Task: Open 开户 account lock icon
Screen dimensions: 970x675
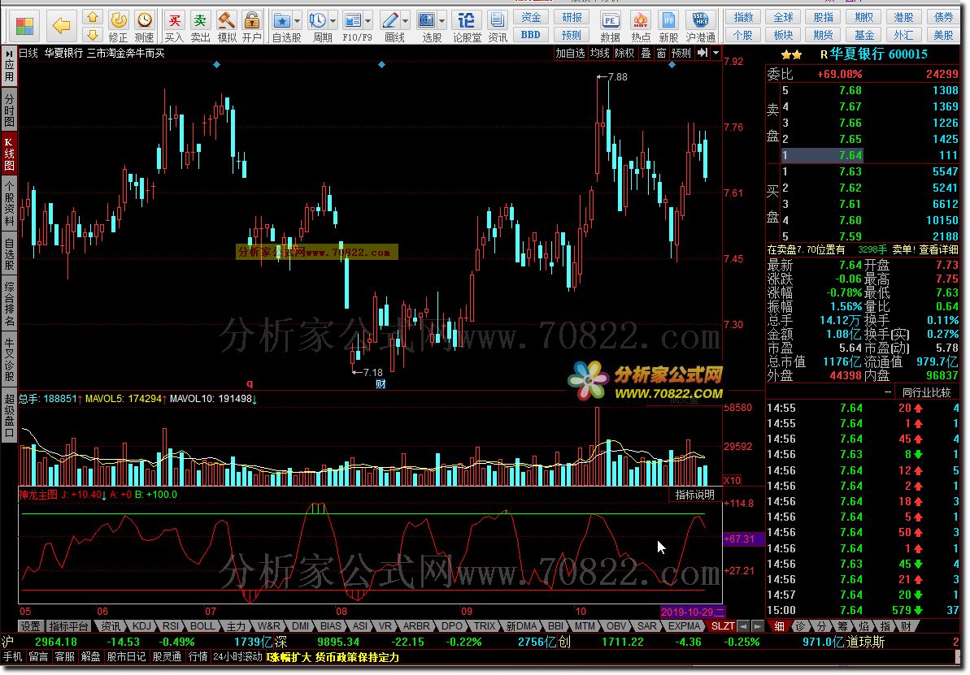Action: click(x=252, y=27)
